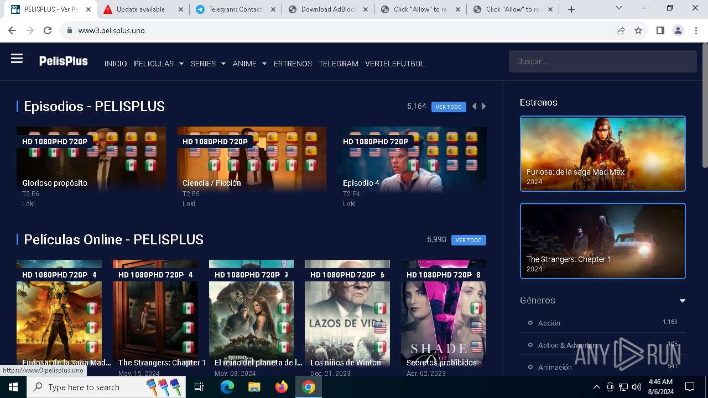
Task: Open VERTELEFUTBOL link
Action: [x=395, y=64]
